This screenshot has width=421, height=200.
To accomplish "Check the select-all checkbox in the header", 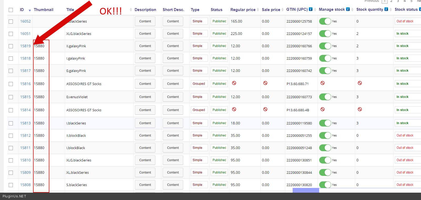I will 11,10.
